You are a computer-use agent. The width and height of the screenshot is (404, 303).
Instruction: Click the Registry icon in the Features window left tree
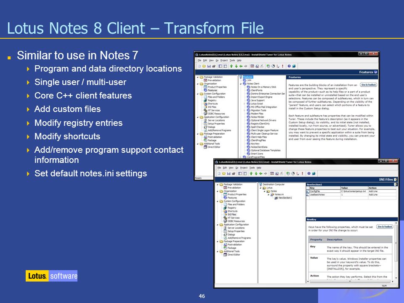coord(205,101)
